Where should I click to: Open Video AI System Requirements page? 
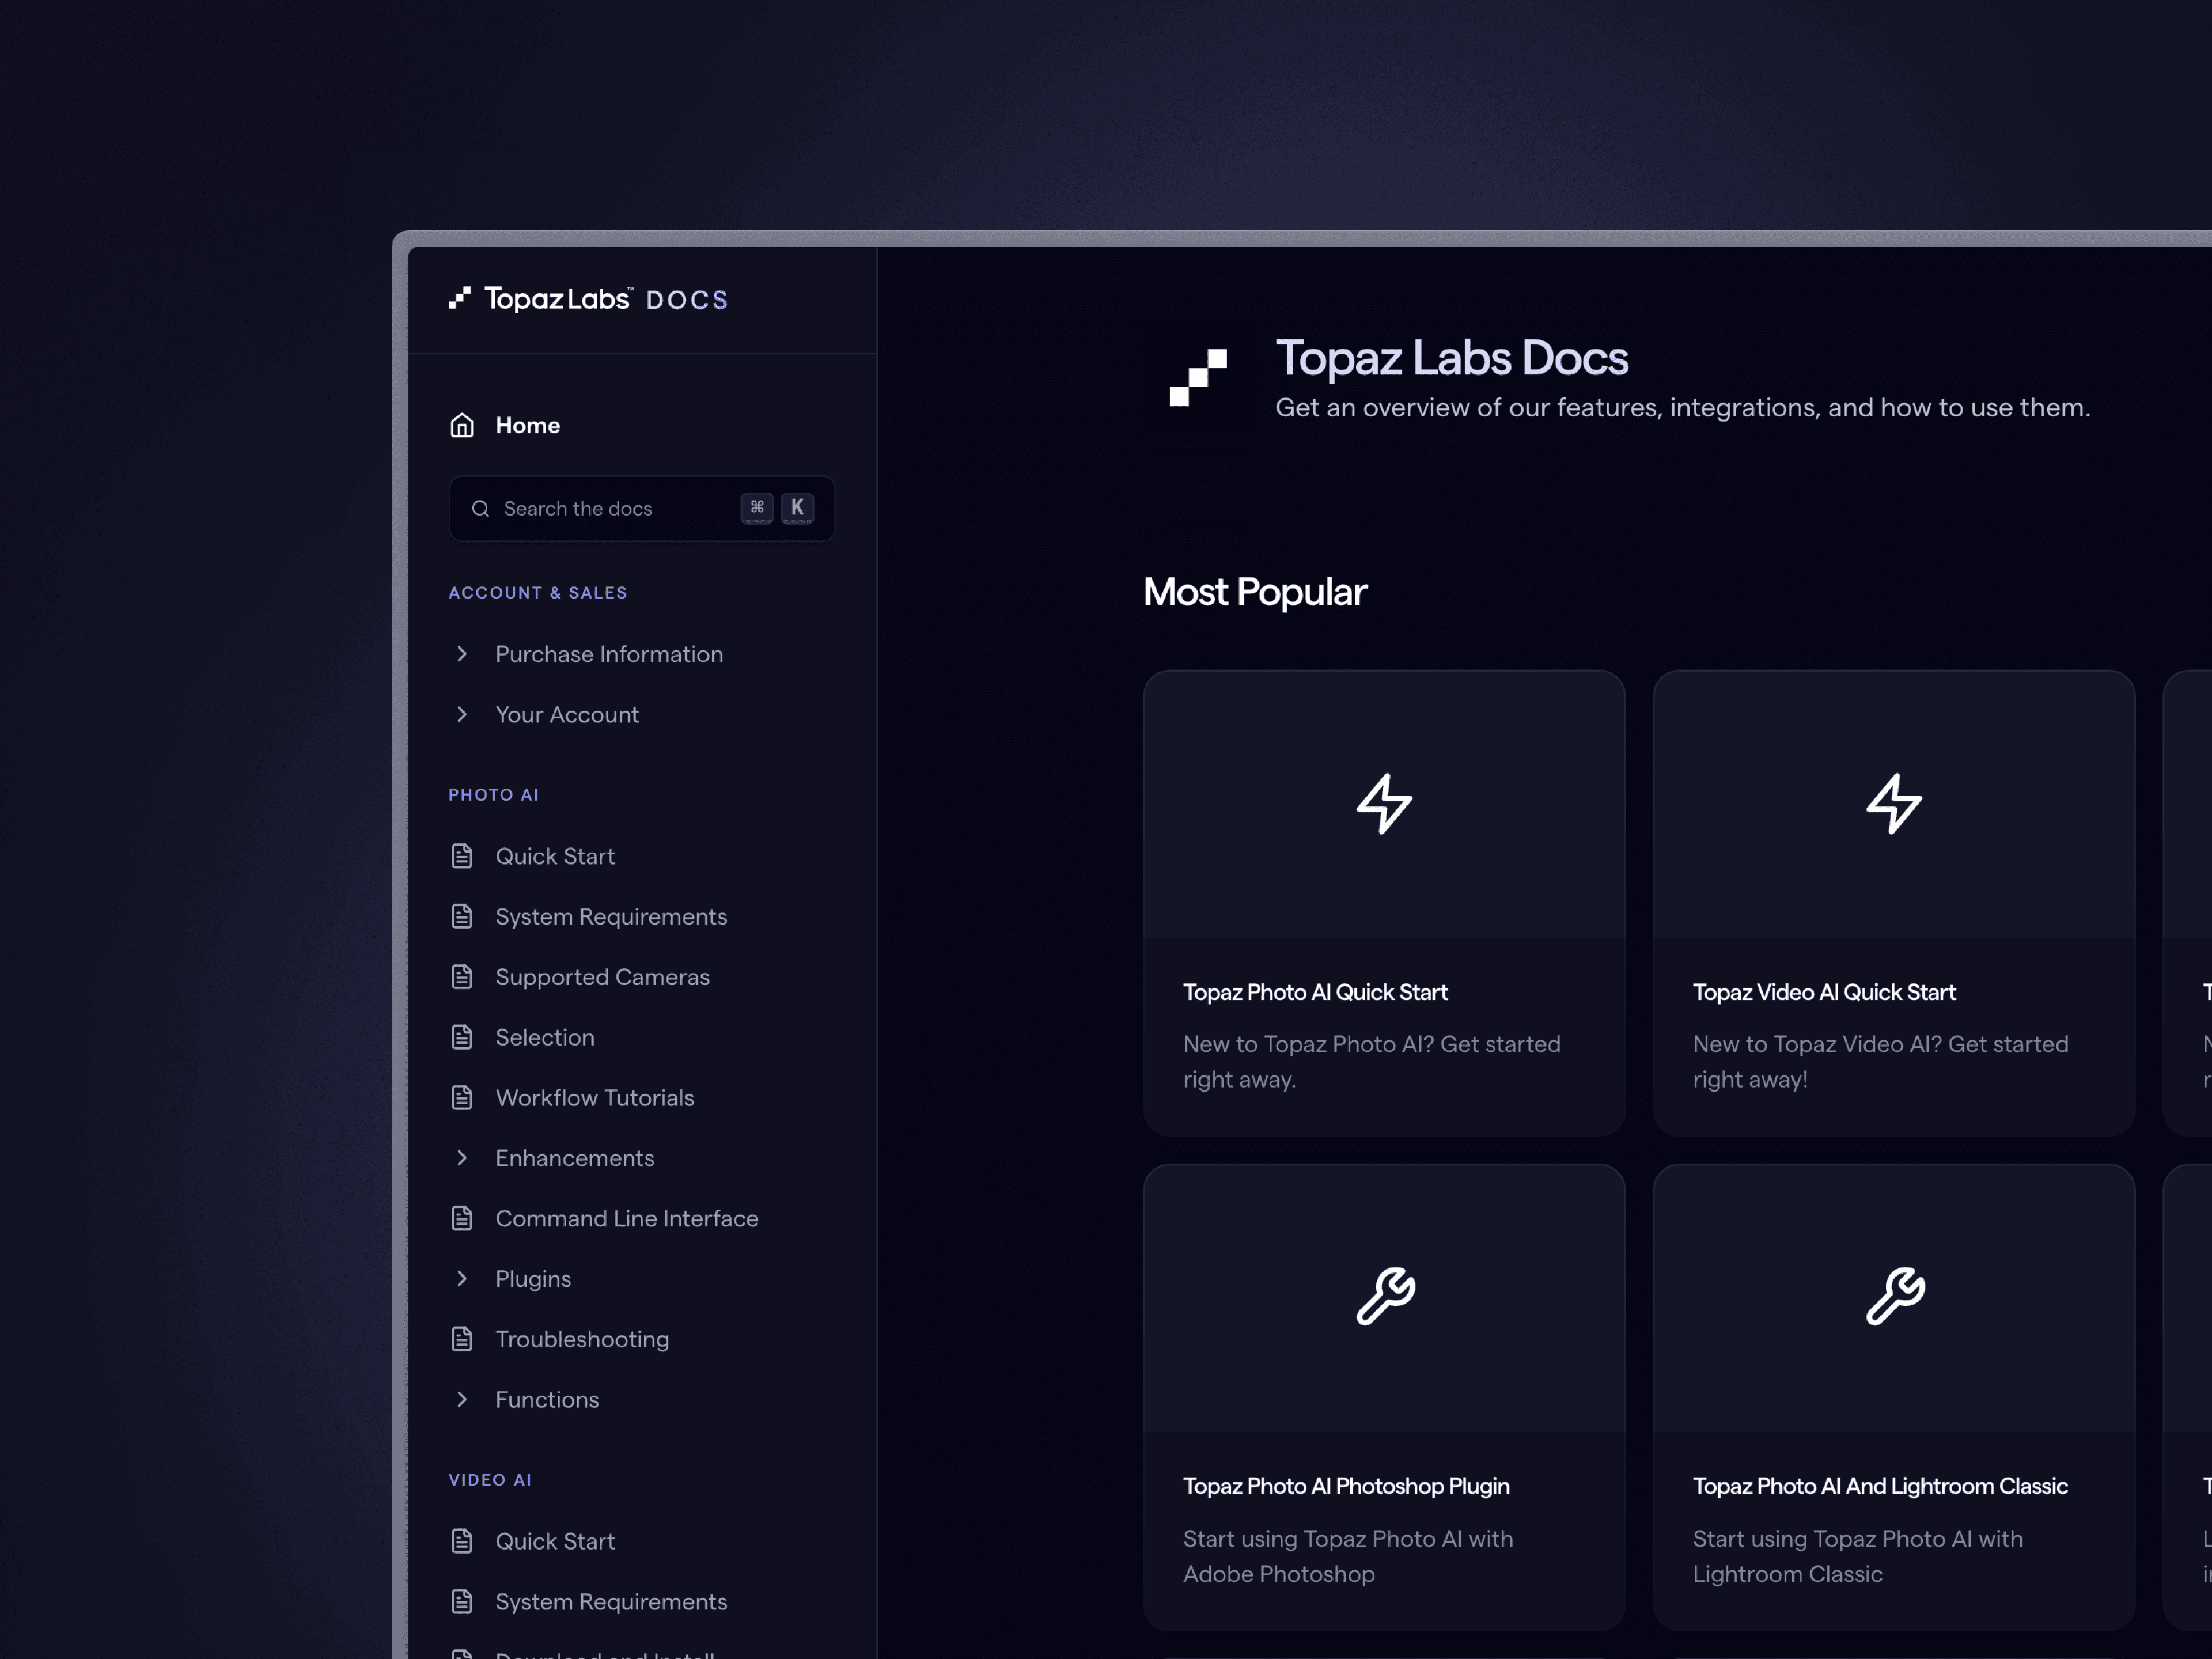[x=610, y=1601]
